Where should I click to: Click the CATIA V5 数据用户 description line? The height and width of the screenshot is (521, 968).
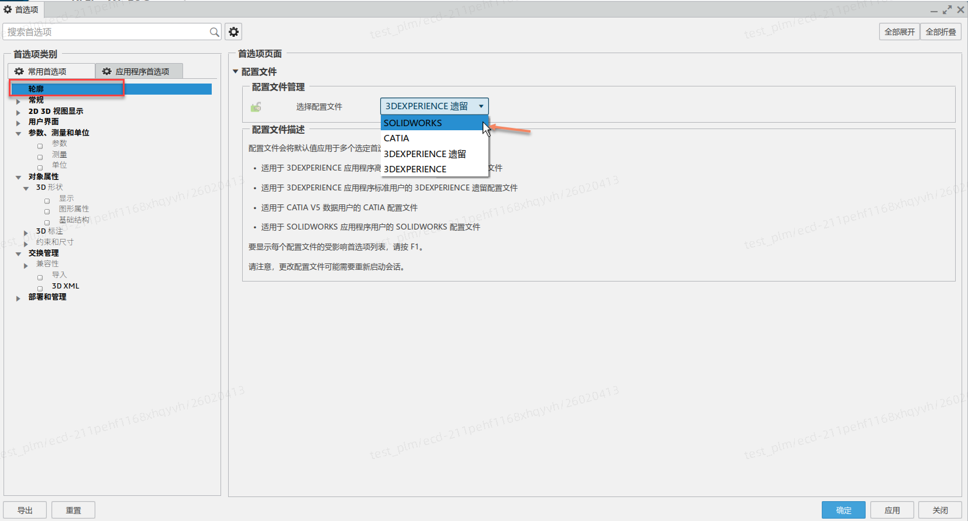click(339, 207)
